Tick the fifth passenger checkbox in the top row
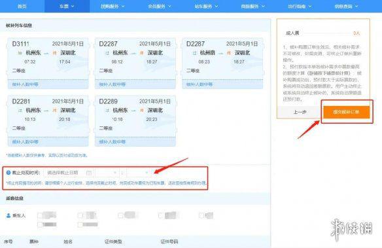Screen dimensions: 382x248 (x=201, y=215)
